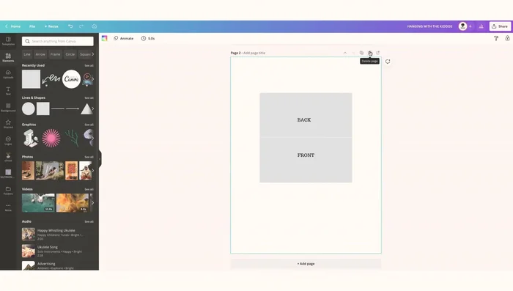Viewport: 513px width, 291px height.
Task: Expand the Recently Used row chevron
Action: click(92, 79)
